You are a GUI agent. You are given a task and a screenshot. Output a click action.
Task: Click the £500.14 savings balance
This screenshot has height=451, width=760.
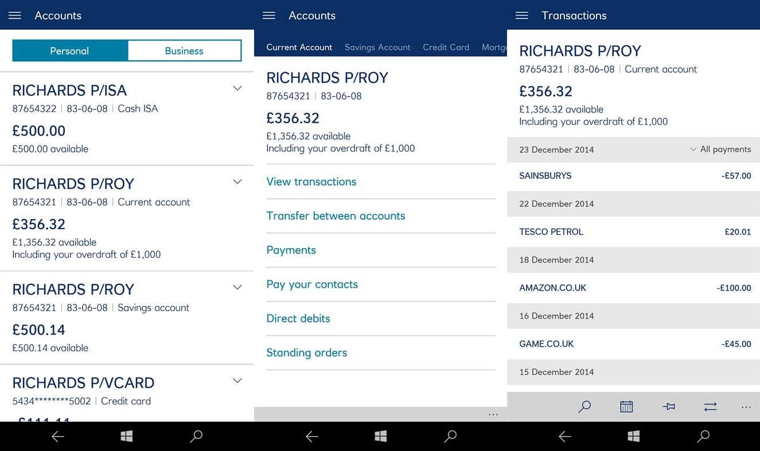39,330
